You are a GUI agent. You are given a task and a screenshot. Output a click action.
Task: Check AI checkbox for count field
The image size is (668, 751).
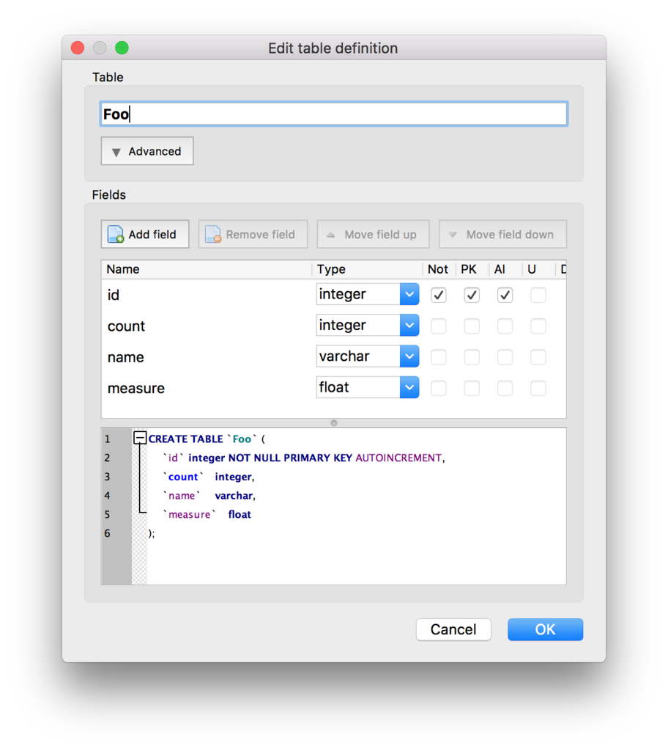[x=505, y=326]
